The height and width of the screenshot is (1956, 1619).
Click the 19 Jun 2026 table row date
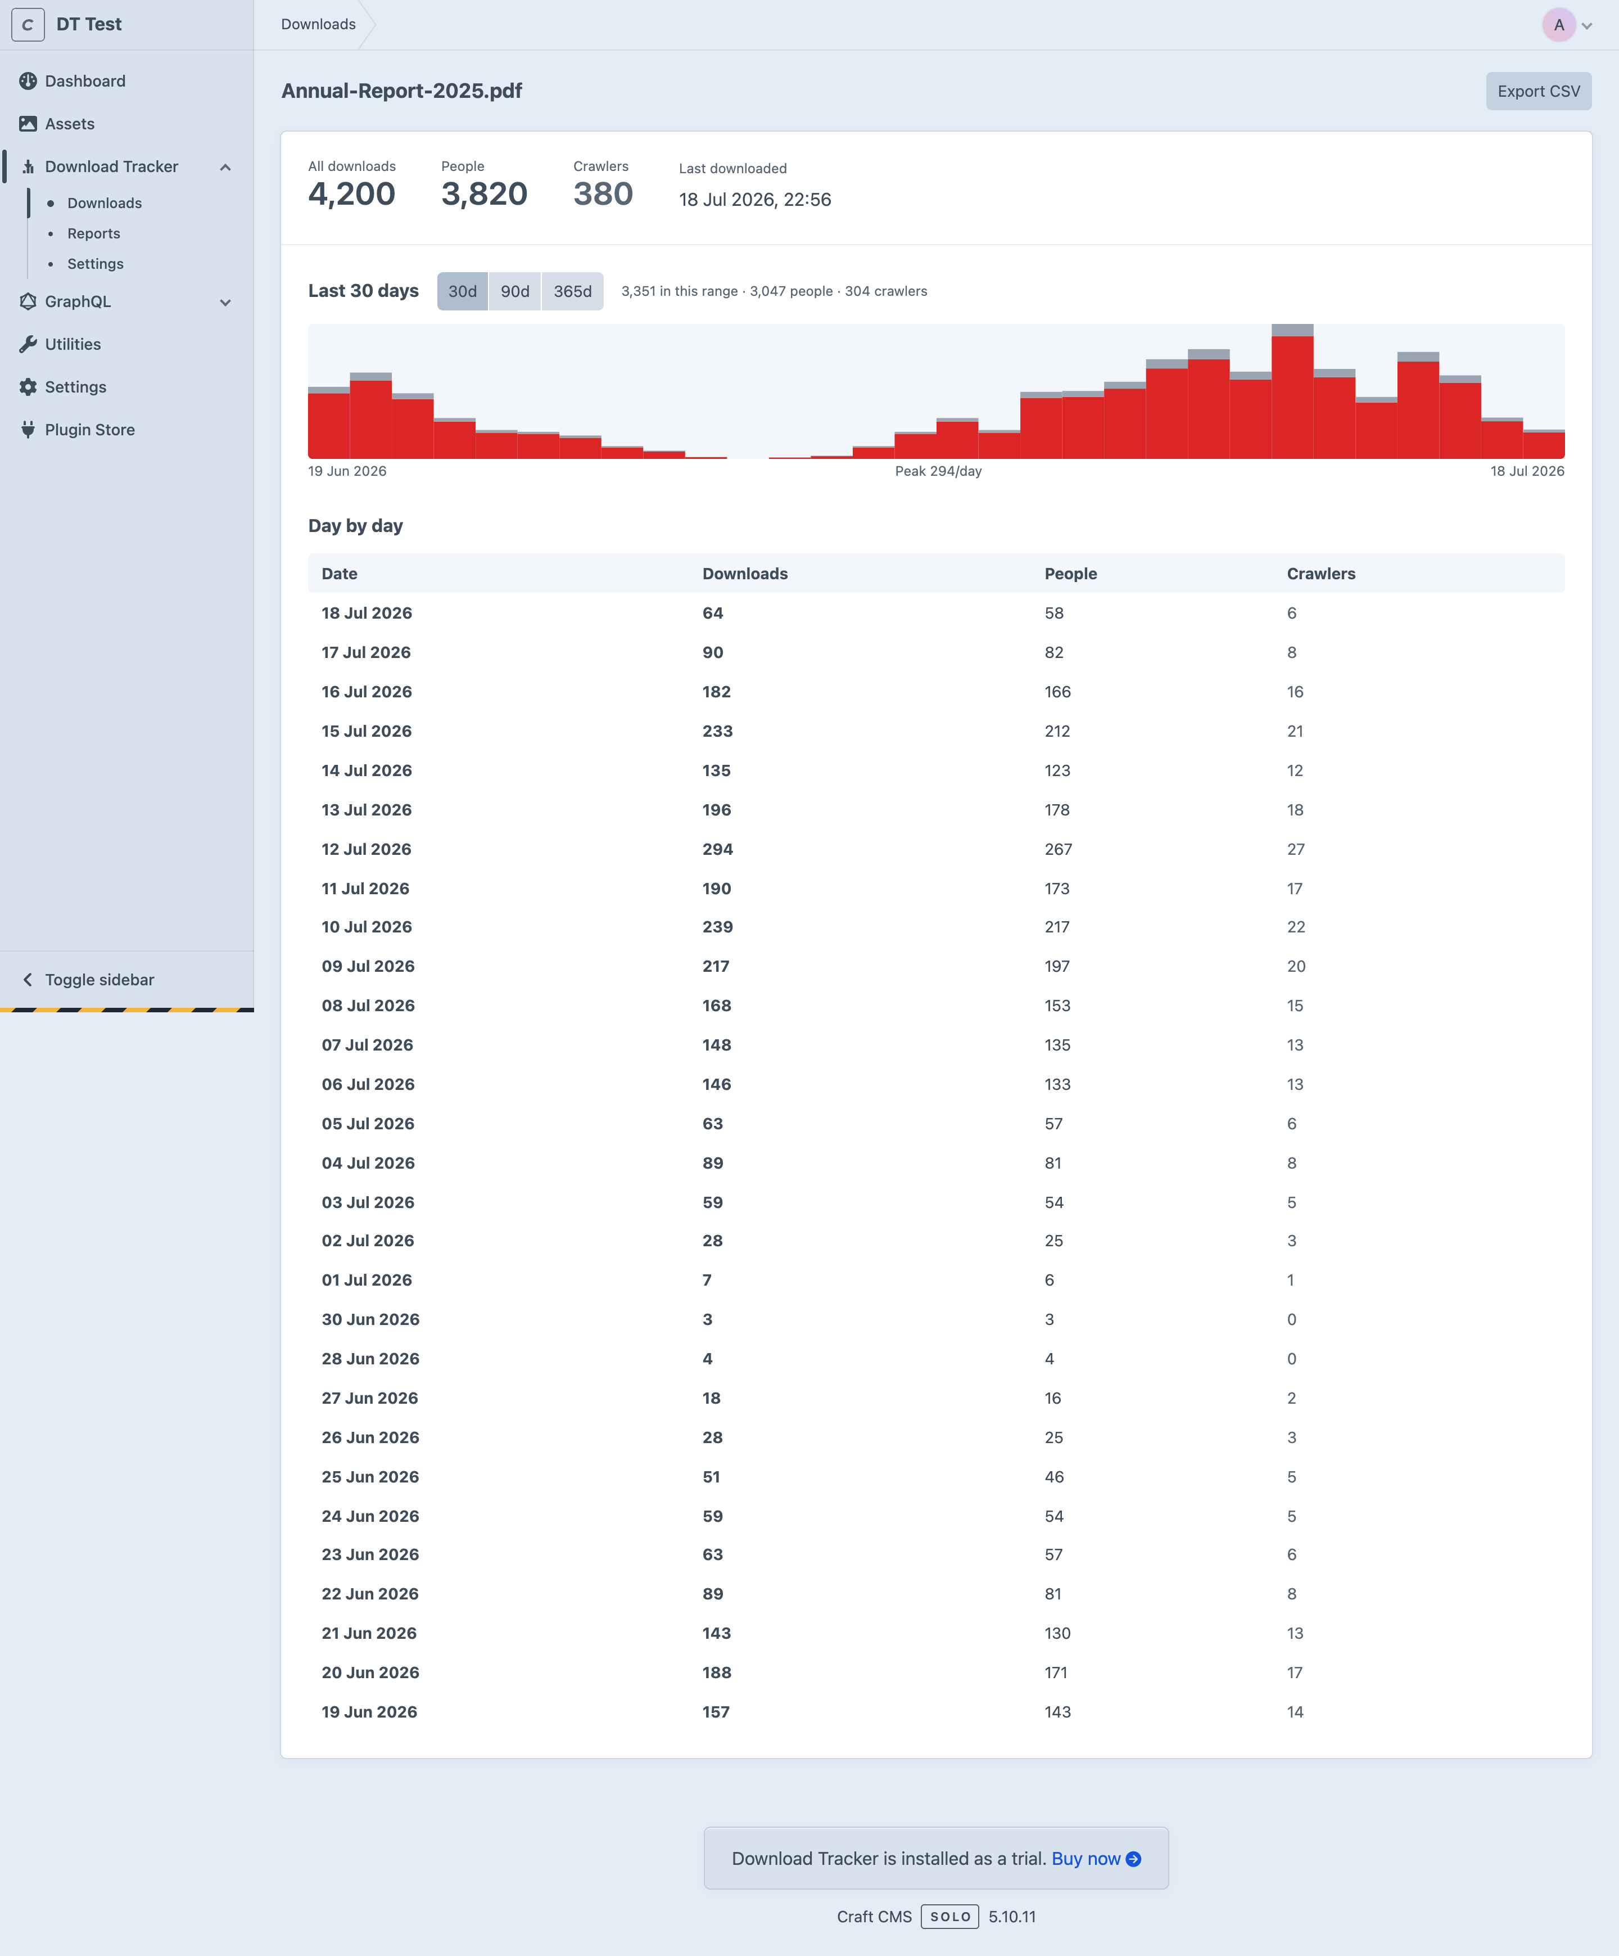tap(369, 1712)
